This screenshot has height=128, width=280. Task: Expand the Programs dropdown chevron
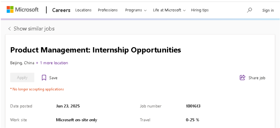click(x=145, y=10)
